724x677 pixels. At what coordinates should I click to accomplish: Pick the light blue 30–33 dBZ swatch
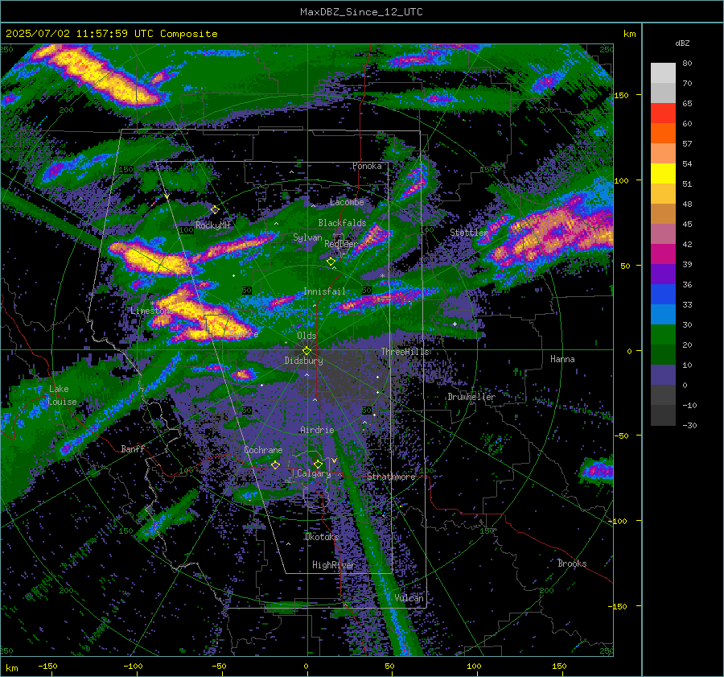663,315
